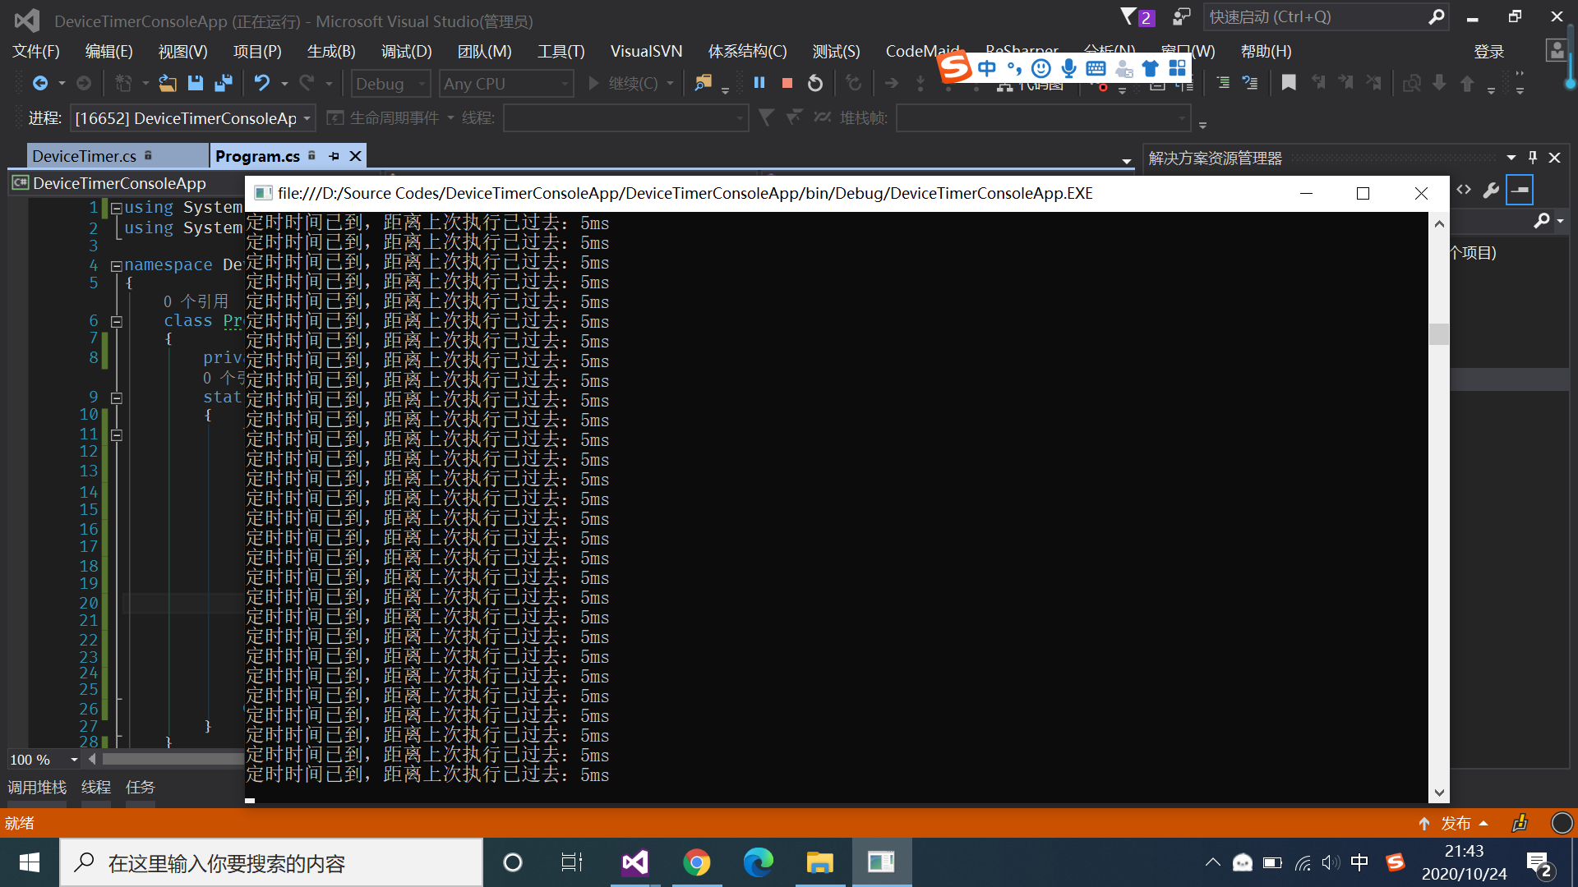
Task: Restart the debugging session
Action: [814, 83]
